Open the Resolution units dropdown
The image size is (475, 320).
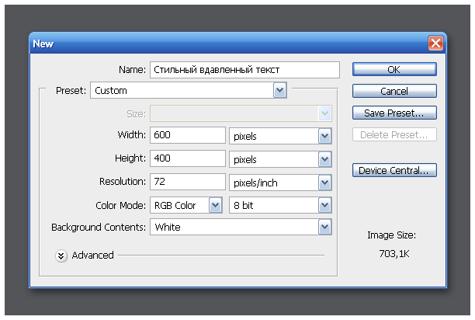[x=281, y=182]
